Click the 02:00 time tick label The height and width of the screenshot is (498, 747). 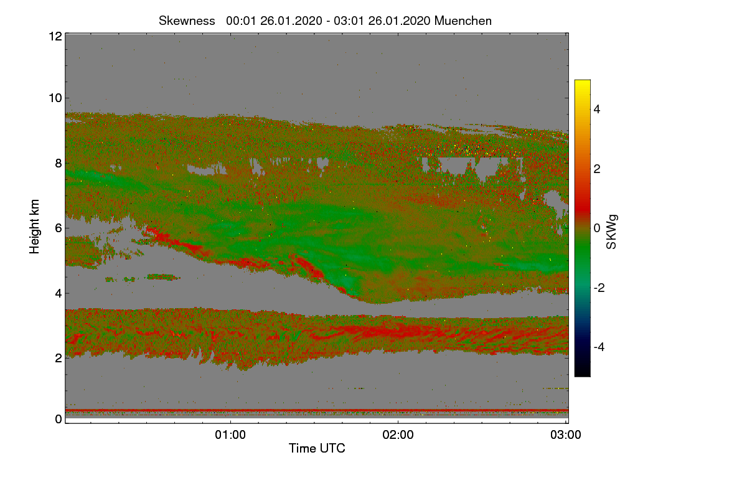pyautogui.click(x=398, y=435)
